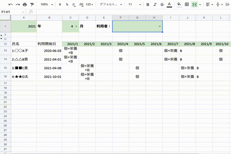Viewport: 231px width, 154px height.
Task: Apply percent format to cell
Action: (67, 4)
